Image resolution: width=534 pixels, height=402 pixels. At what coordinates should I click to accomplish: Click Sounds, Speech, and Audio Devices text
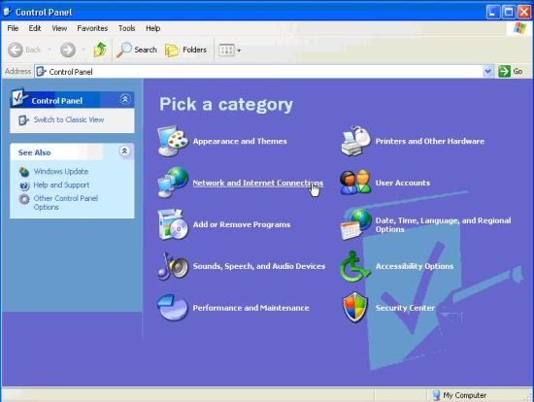pos(259,266)
